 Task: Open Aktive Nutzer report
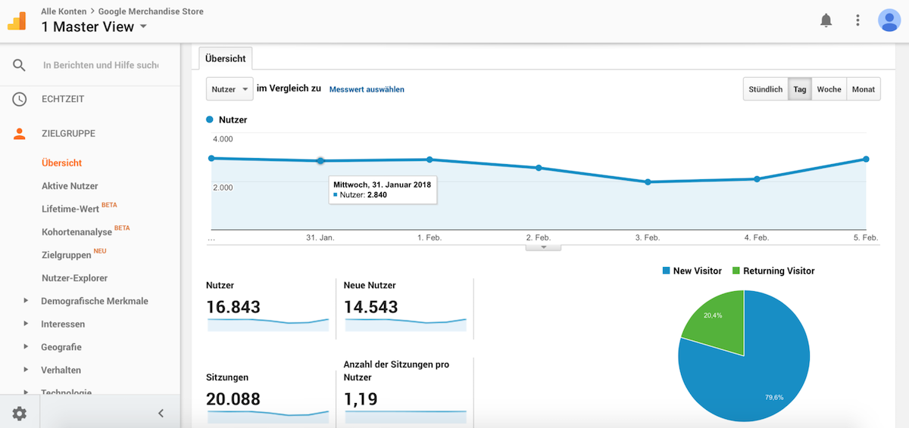click(70, 186)
